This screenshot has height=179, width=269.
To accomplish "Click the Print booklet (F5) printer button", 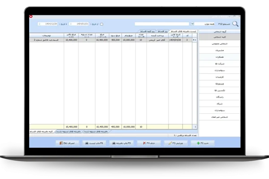I will (x=122, y=143).
